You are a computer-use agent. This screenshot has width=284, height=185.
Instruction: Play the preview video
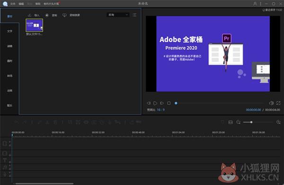155,103
